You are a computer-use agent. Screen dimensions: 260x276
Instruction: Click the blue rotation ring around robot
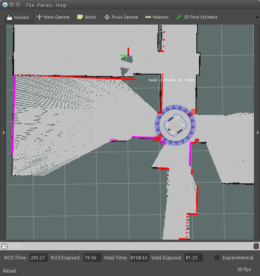175,108
